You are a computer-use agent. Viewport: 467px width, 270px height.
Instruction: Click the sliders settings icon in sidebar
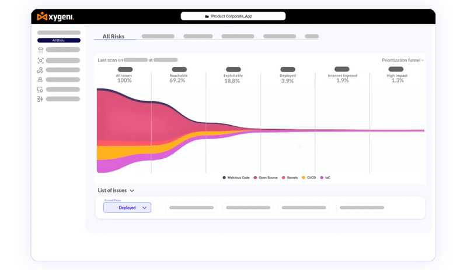click(40, 100)
